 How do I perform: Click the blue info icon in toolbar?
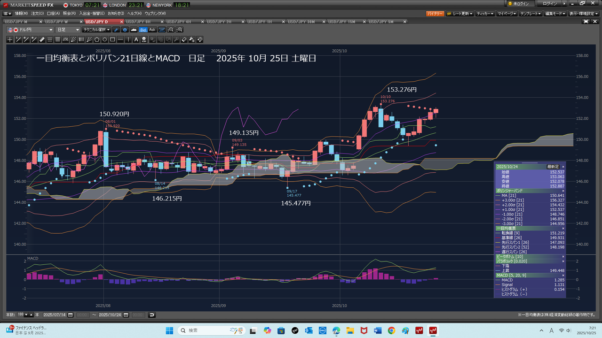[x=125, y=30]
